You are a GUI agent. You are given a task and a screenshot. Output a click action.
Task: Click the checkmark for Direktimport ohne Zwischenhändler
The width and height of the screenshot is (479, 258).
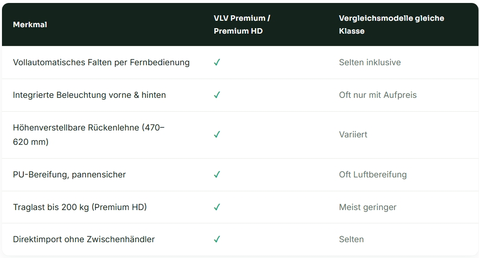[x=217, y=239]
